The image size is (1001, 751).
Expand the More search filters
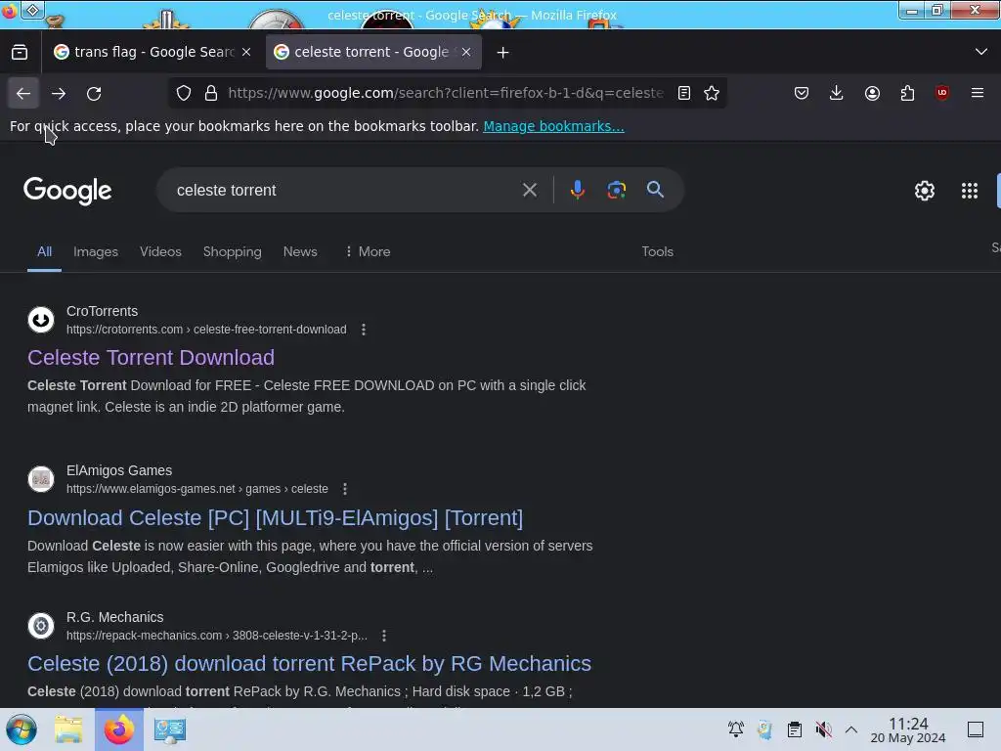[x=368, y=251]
